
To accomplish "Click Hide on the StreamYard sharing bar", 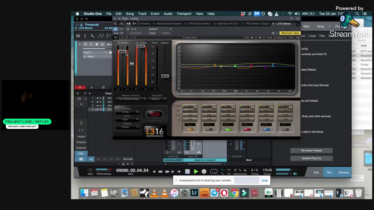I will [264, 180].
